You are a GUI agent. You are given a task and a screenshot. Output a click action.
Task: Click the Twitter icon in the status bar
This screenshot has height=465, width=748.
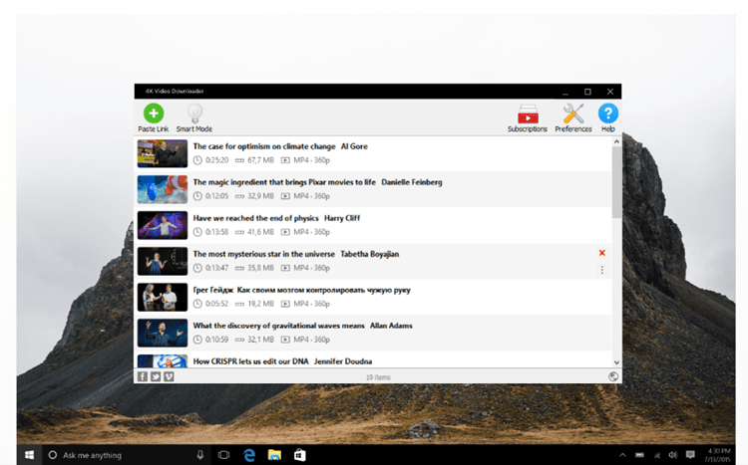pyautogui.click(x=156, y=376)
